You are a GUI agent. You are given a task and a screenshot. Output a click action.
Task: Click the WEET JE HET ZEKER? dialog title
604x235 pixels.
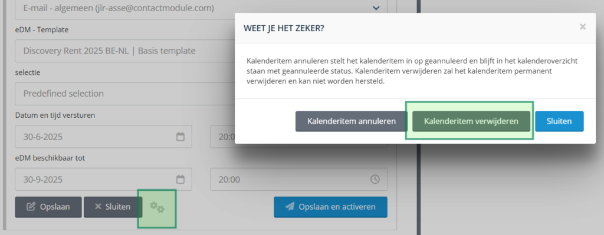pyautogui.click(x=284, y=28)
